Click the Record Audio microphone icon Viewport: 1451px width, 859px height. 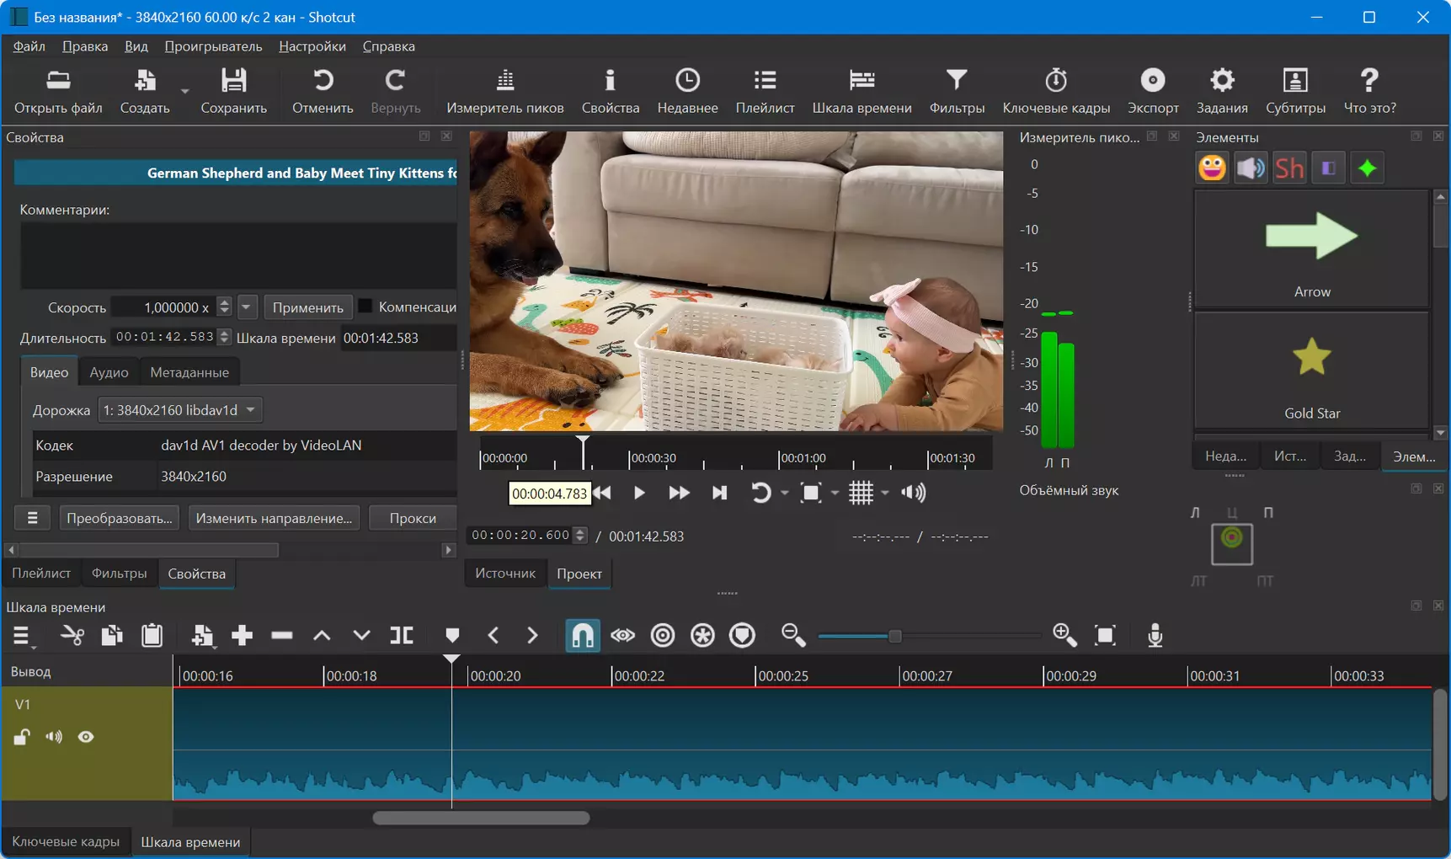point(1155,635)
